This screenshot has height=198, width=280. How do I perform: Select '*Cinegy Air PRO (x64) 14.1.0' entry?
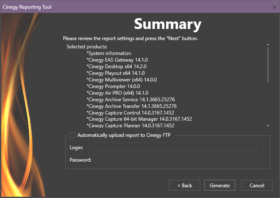tap(117, 93)
